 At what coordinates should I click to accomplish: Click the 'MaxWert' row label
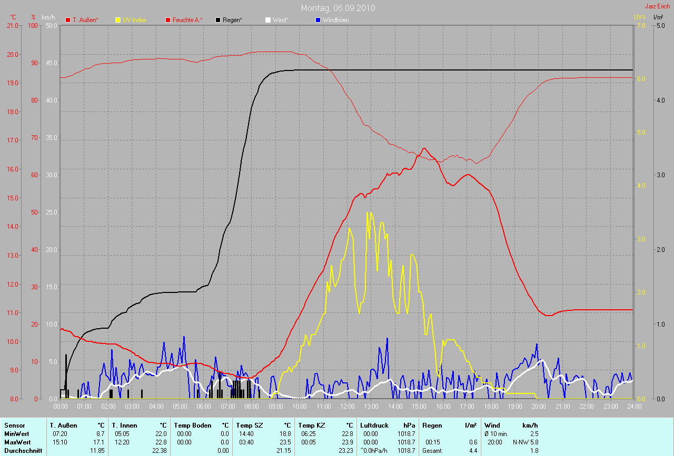pos(17,442)
